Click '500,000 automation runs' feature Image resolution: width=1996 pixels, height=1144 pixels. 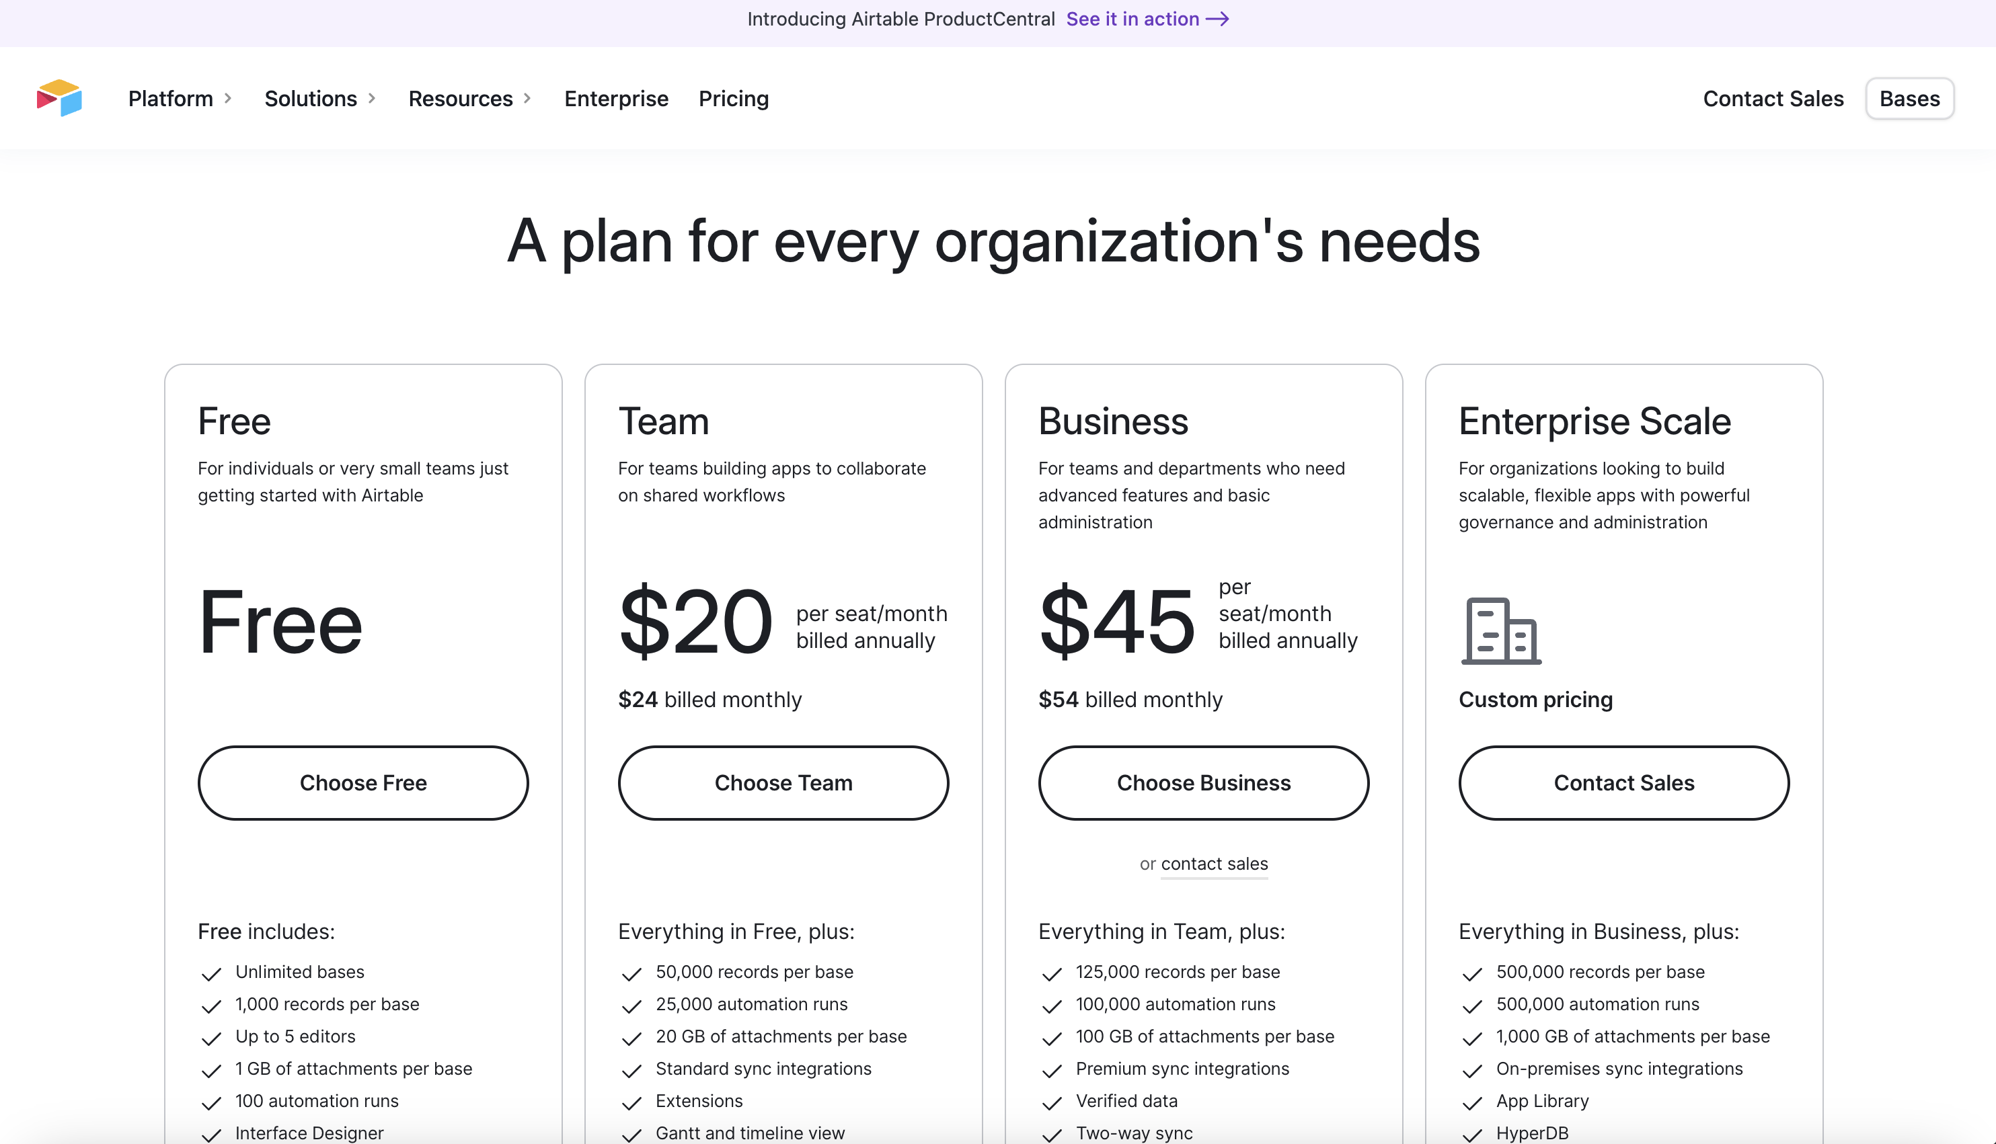pyautogui.click(x=1597, y=1004)
